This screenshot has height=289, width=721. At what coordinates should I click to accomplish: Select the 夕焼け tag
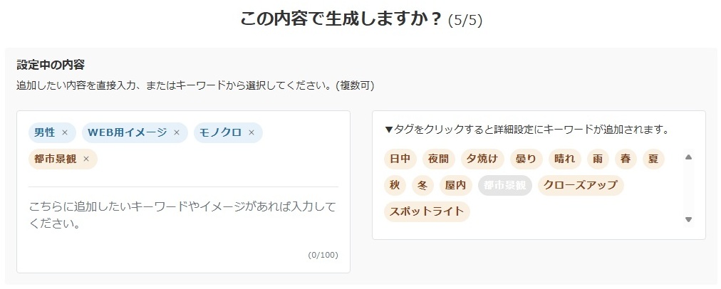(x=482, y=159)
